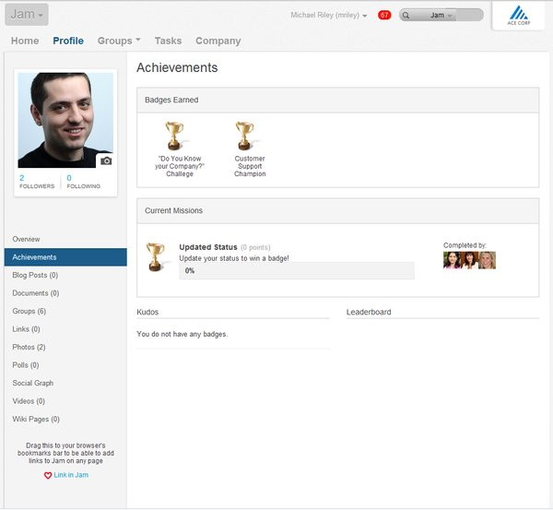Click second Completed by user avatar
This screenshot has height=510, width=553.
point(469,260)
